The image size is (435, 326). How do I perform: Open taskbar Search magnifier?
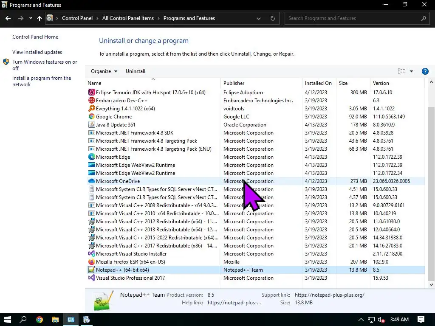[x=23, y=320]
